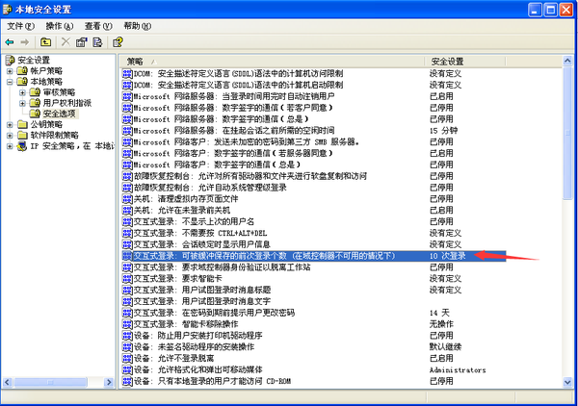
Task: Open the 查看(V) menu
Action: [x=98, y=26]
